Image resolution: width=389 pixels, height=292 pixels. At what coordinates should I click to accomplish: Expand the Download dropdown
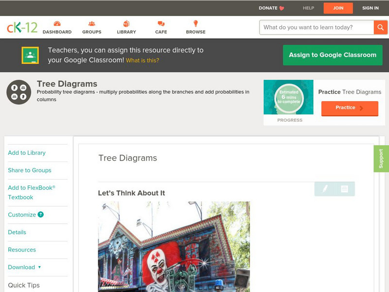tap(24, 267)
